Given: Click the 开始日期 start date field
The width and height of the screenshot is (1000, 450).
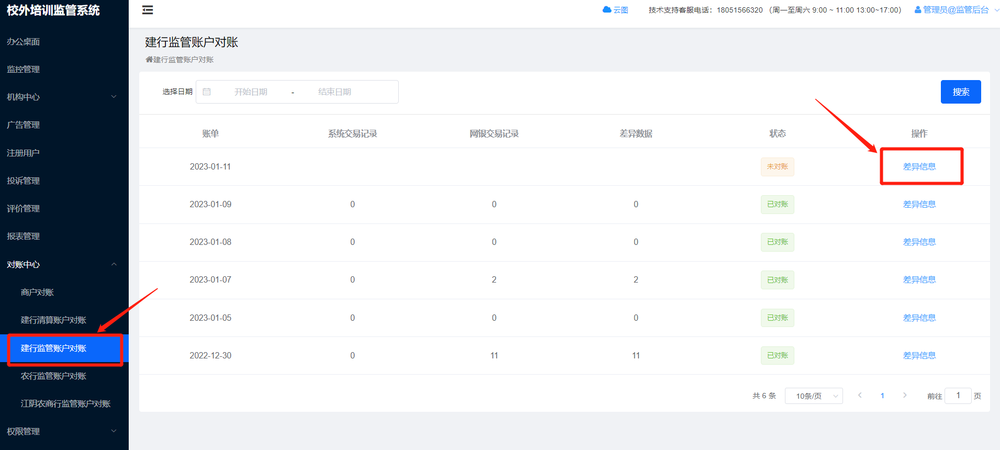Looking at the screenshot, I should [x=251, y=92].
